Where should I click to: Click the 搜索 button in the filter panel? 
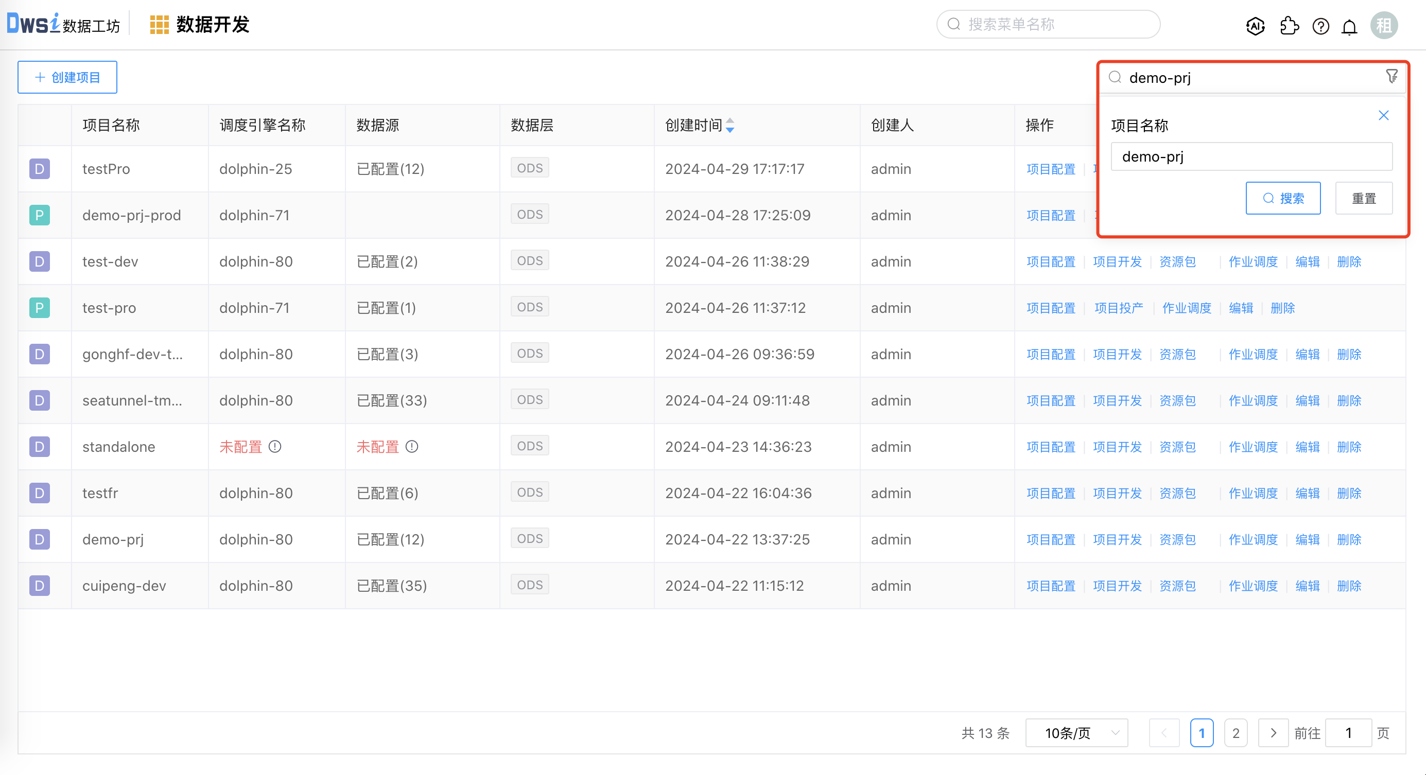tap(1282, 198)
